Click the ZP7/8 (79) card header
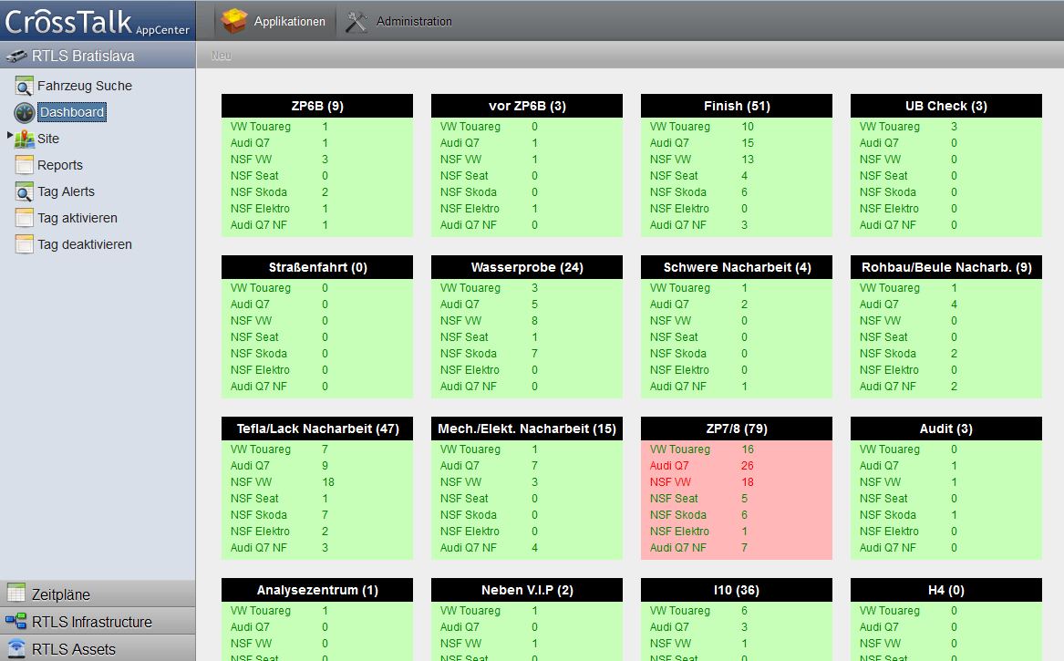The width and height of the screenshot is (1064, 661). coord(737,429)
